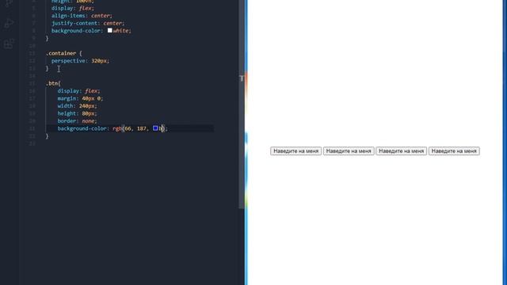Click the first 'Наведите на меня' button

pyautogui.click(x=295, y=151)
